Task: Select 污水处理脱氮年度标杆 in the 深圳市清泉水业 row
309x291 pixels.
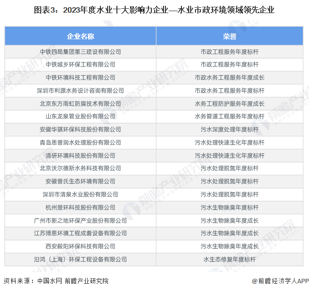Action: (229, 194)
